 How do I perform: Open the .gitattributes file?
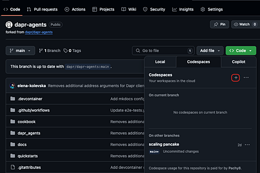coord(29,167)
